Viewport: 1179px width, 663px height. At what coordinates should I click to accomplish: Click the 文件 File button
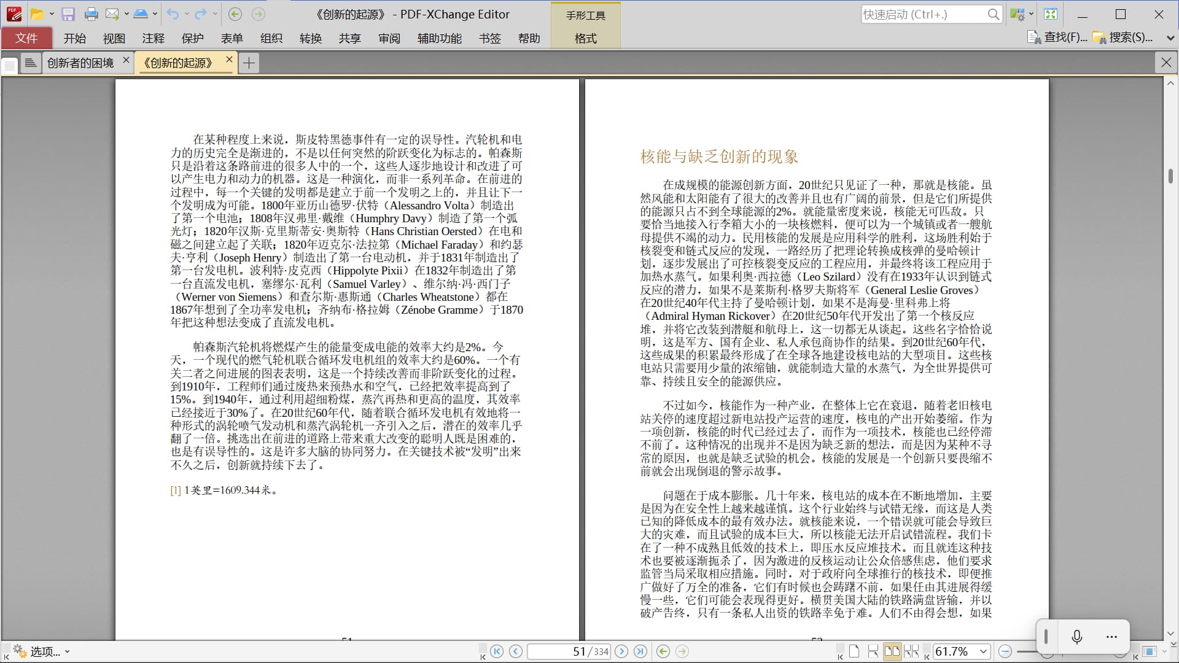[x=26, y=38]
